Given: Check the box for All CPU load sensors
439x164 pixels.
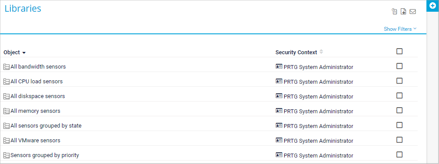Looking at the screenshot, I should click(400, 81).
